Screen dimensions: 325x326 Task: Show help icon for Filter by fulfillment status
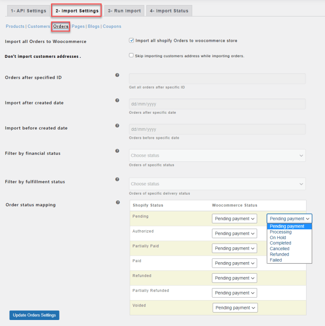click(117, 179)
